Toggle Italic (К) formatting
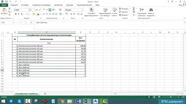186x104 pixels. click(19, 14)
